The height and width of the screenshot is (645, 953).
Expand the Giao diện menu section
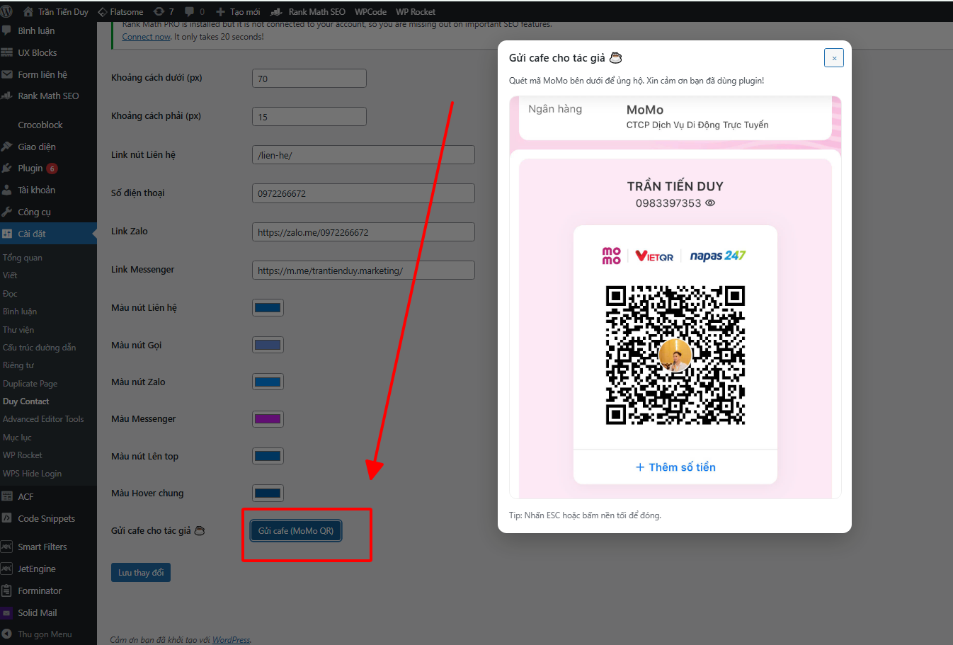click(x=33, y=146)
